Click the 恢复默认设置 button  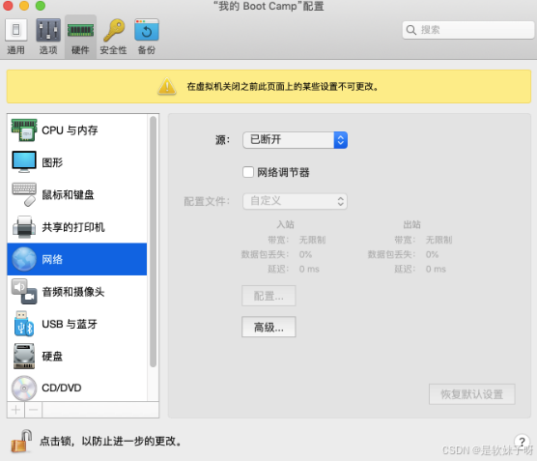(472, 394)
